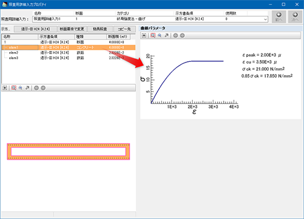This screenshot has height=219, width=304.
Task: Click fit-to-view icon in section view toolbar
Action: [x=5, y=88]
